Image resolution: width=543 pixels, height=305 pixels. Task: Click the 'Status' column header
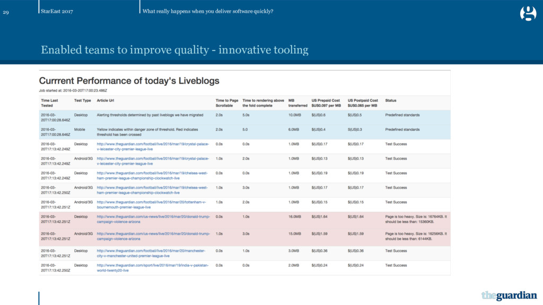(x=391, y=101)
